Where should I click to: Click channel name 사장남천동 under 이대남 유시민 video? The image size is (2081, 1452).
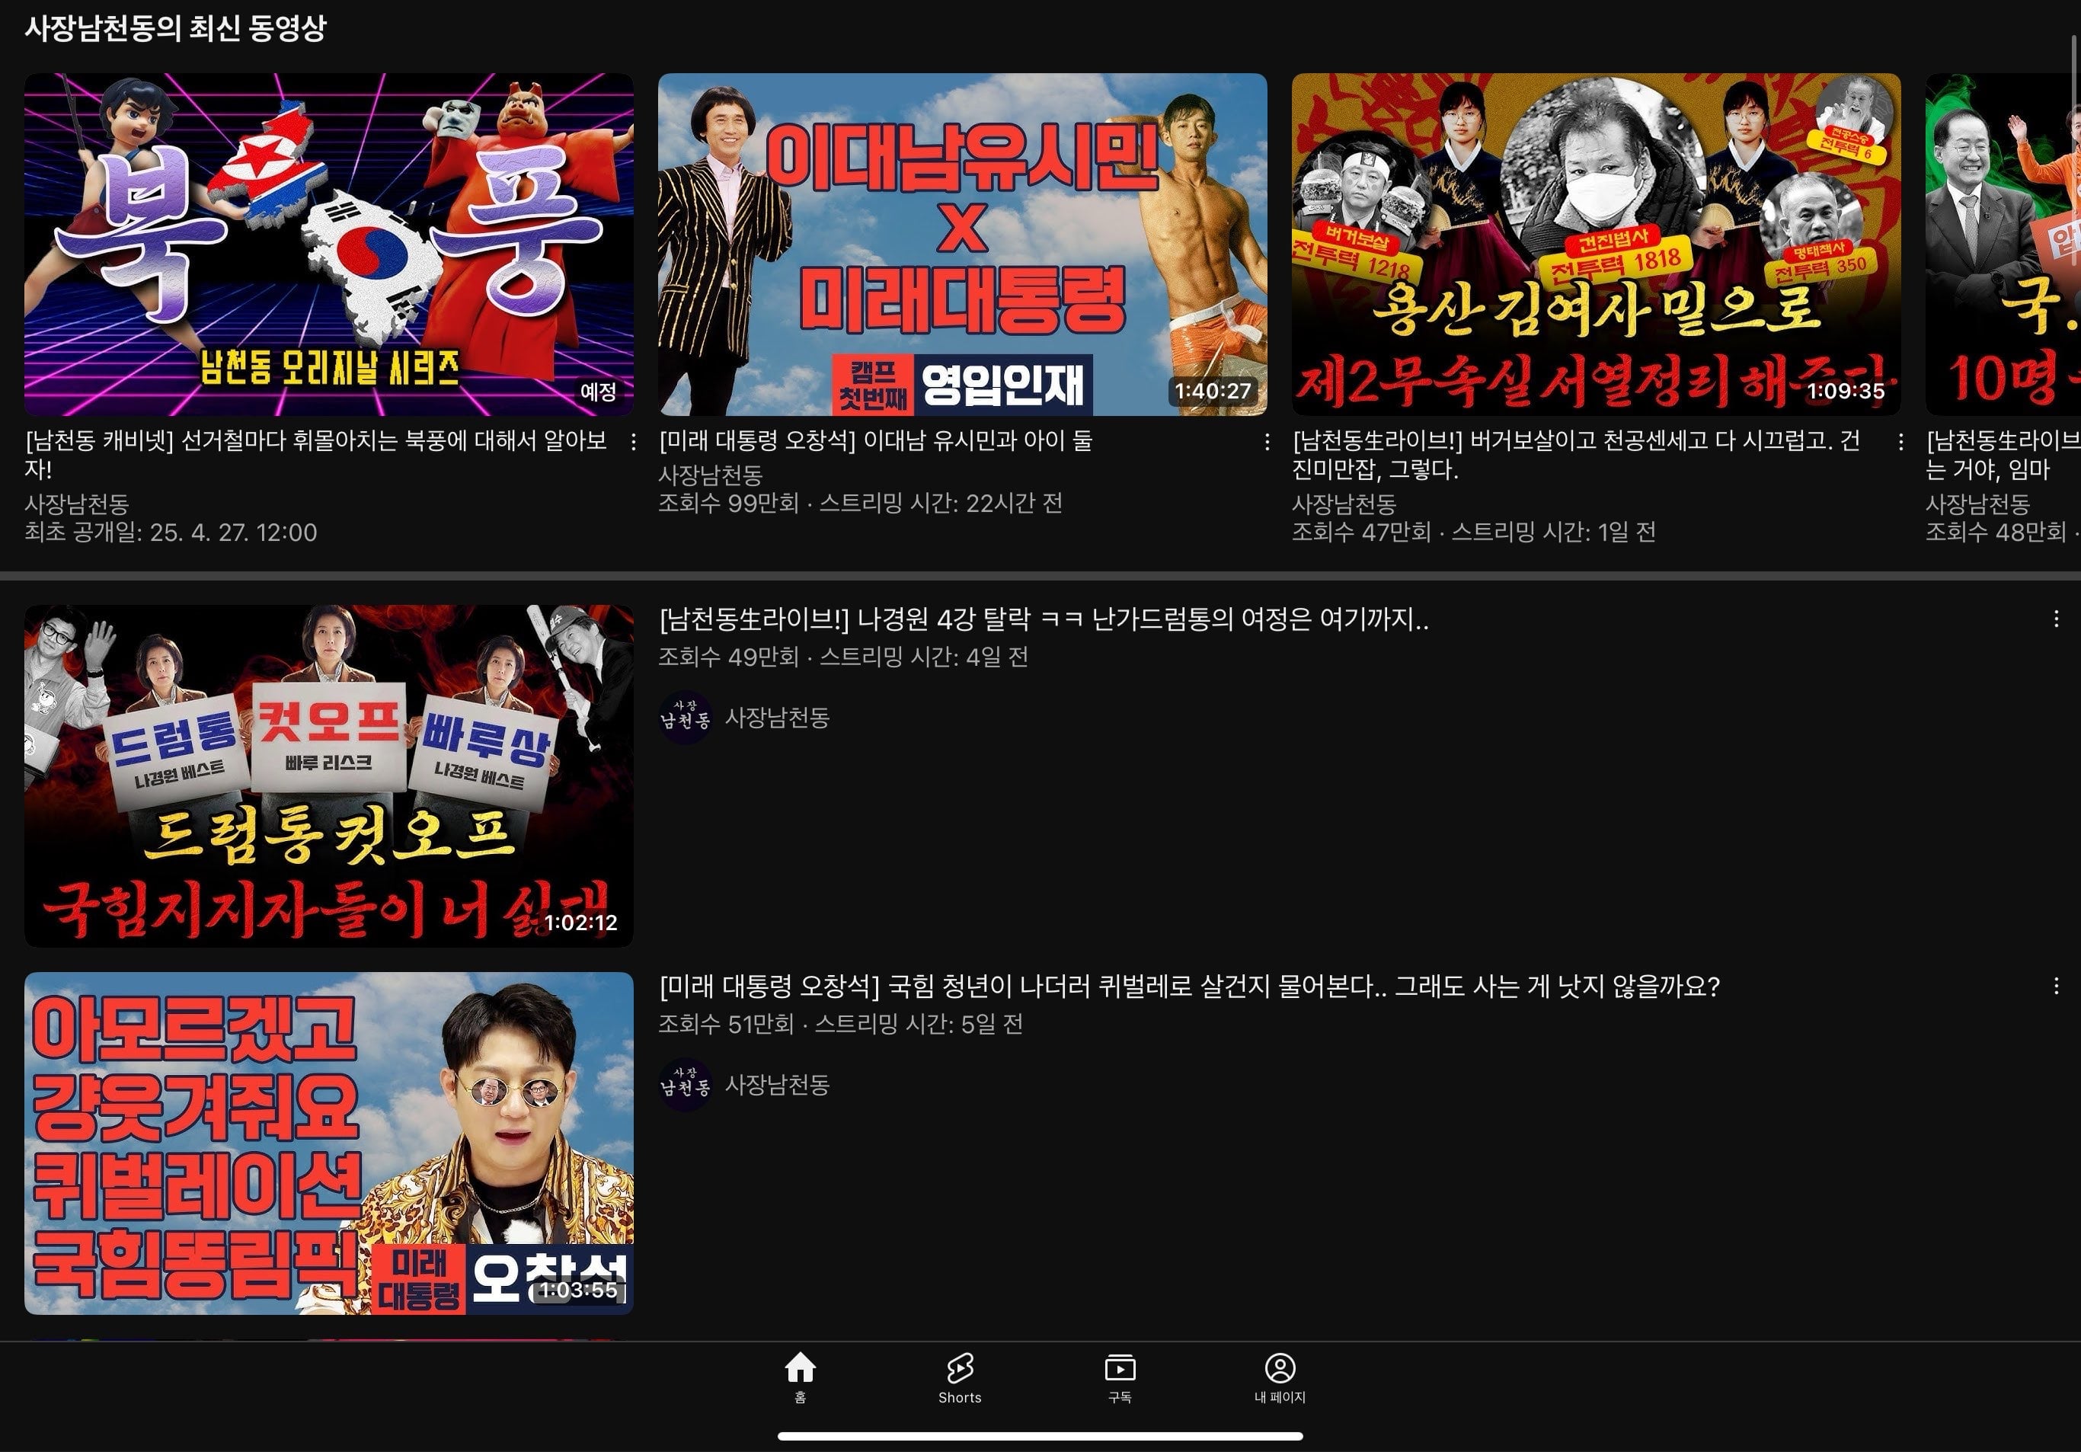point(711,475)
